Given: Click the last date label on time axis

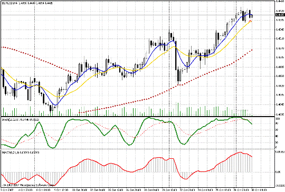Looking at the screenshot, I should (x=259, y=190).
